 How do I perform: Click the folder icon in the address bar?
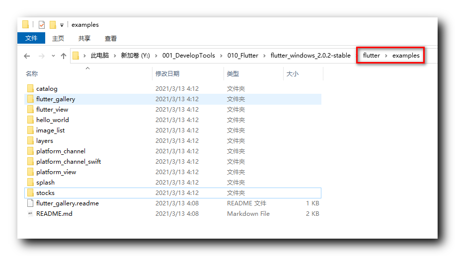tap(76, 56)
